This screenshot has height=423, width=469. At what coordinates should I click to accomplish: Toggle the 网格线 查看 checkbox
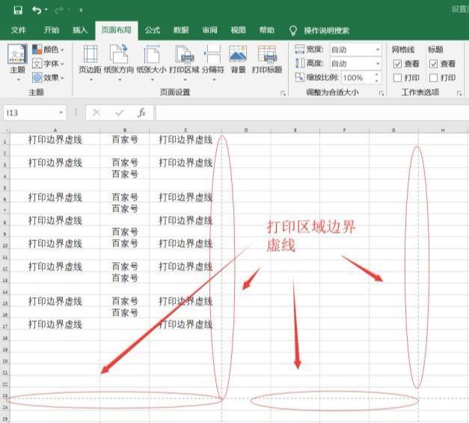[x=398, y=64]
